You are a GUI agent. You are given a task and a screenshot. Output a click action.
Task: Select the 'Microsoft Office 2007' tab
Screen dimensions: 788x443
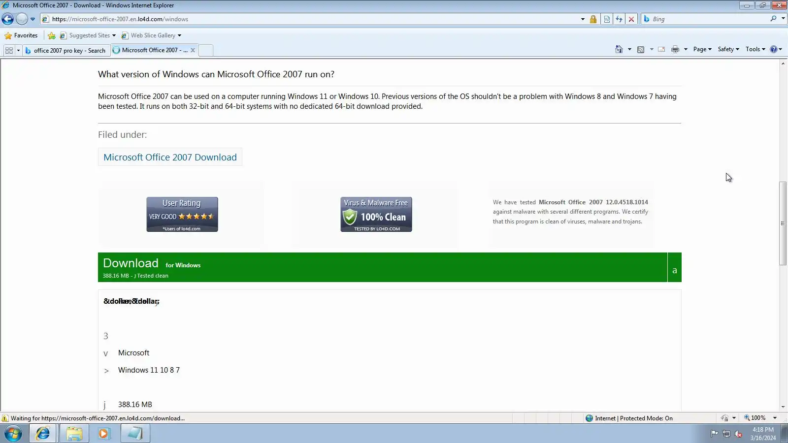150,50
